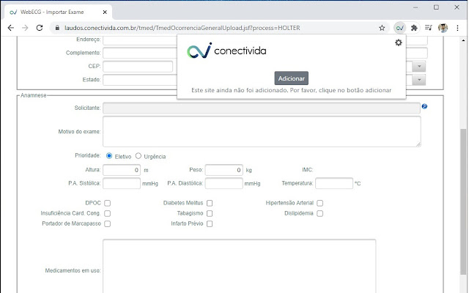Check the Infarto Prévio checkbox
The width and height of the screenshot is (469, 293).
click(210, 223)
